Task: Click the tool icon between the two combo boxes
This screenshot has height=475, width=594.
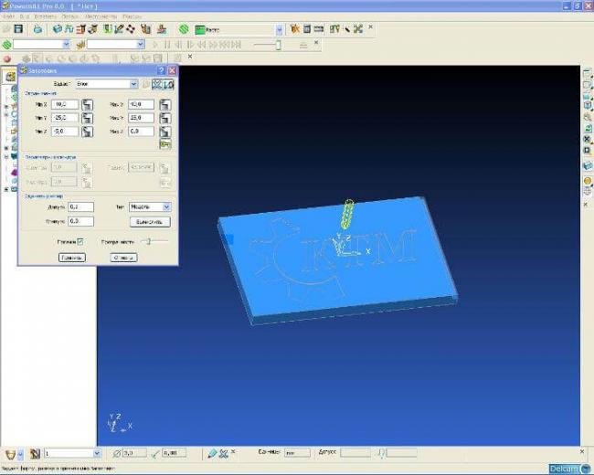Action: pyautogui.click(x=80, y=45)
